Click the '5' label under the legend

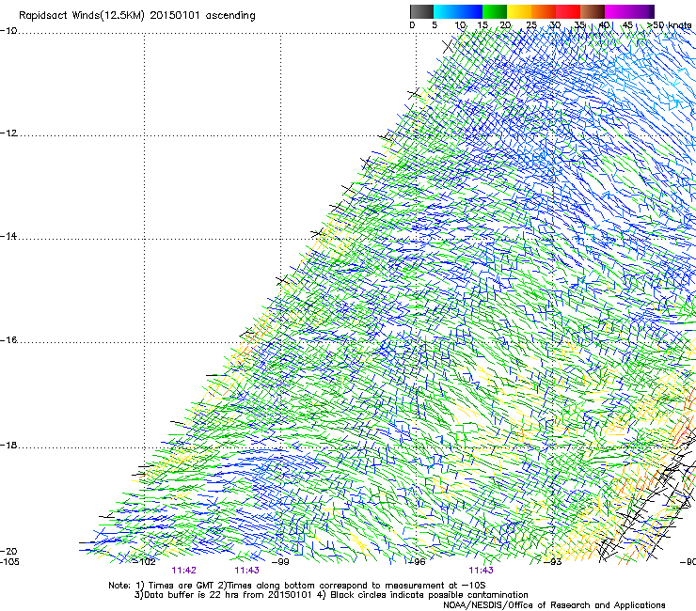435,25
